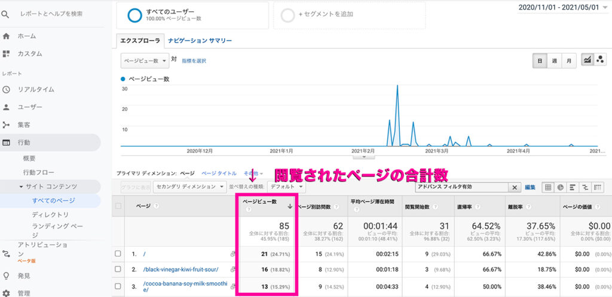Open ディレクトリ in the sidebar
612x297 pixels.
[x=50, y=215]
